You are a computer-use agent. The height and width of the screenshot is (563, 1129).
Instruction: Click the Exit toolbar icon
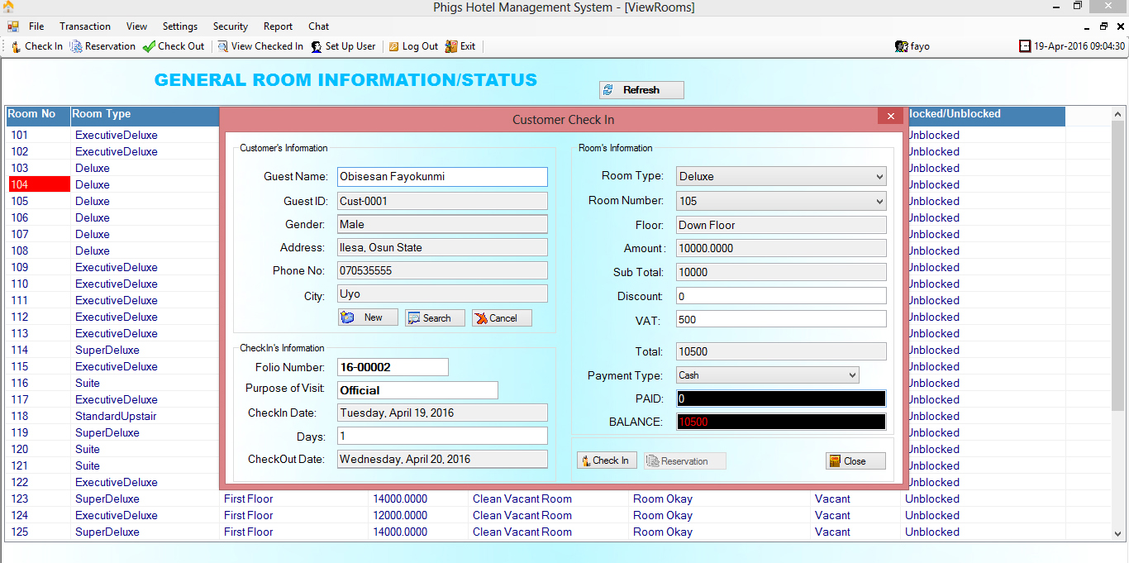(450, 46)
